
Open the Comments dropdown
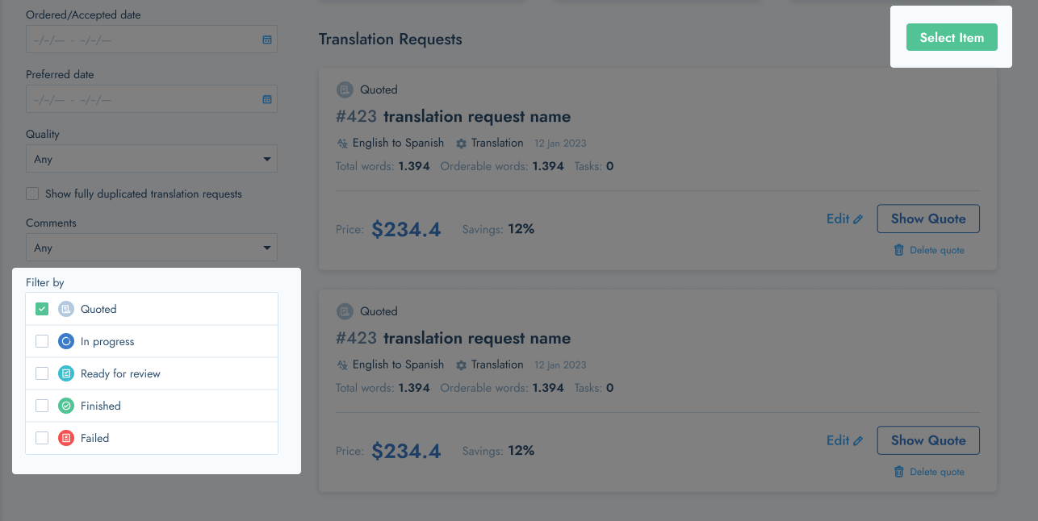click(x=152, y=248)
